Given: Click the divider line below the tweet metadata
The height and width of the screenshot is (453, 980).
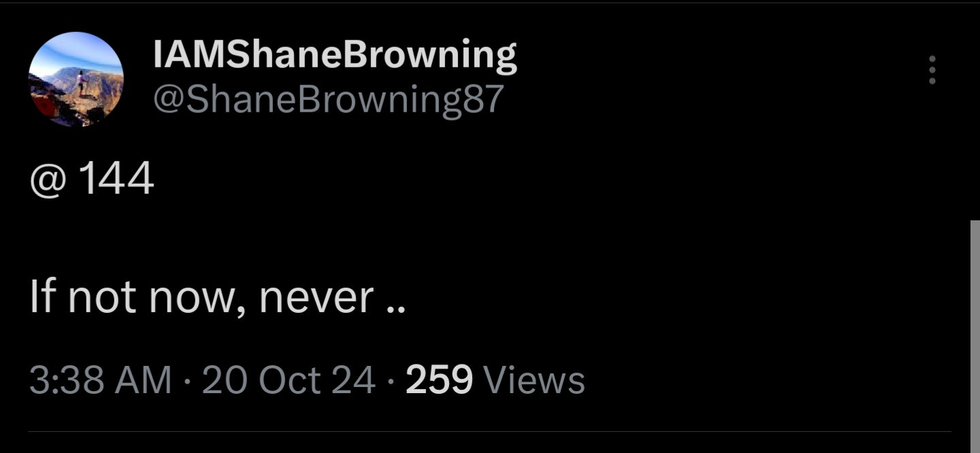Looking at the screenshot, I should pyautogui.click(x=490, y=431).
